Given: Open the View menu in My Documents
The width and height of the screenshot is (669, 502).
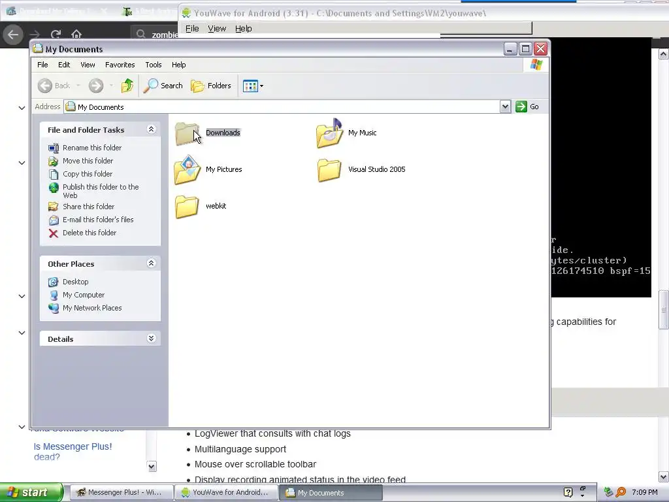Looking at the screenshot, I should click(88, 65).
